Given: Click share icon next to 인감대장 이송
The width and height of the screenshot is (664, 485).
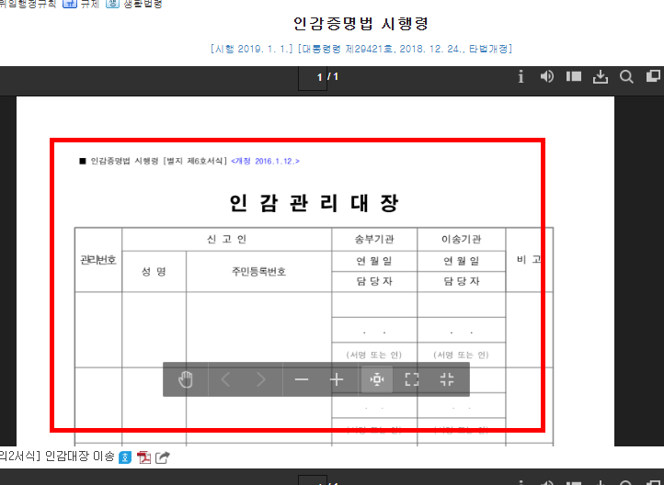Looking at the screenshot, I should click(x=163, y=457).
